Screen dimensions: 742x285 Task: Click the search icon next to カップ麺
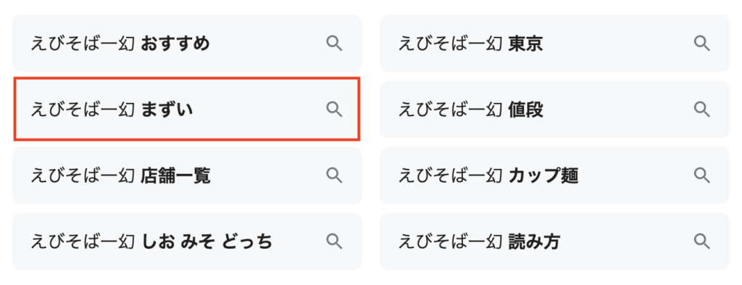pyautogui.click(x=702, y=175)
